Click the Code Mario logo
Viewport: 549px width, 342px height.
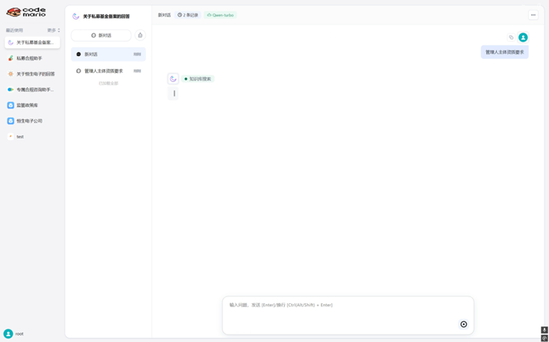(25, 13)
